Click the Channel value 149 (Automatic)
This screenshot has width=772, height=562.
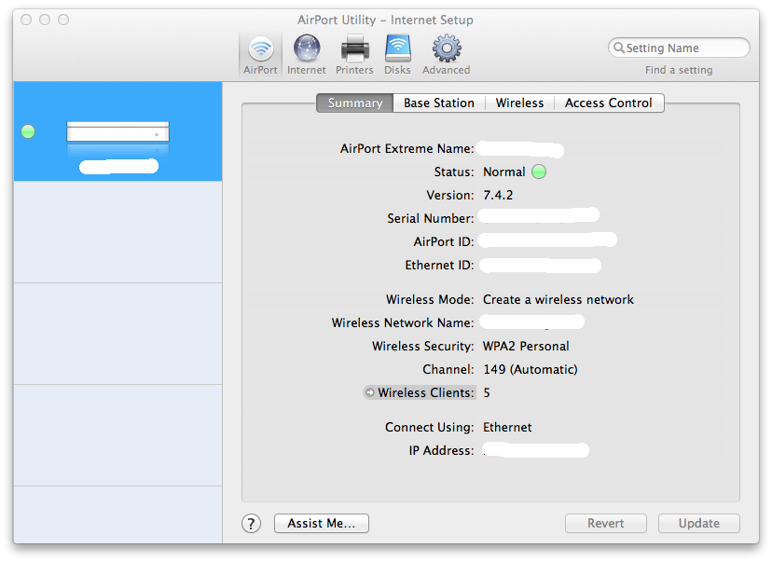(x=531, y=370)
